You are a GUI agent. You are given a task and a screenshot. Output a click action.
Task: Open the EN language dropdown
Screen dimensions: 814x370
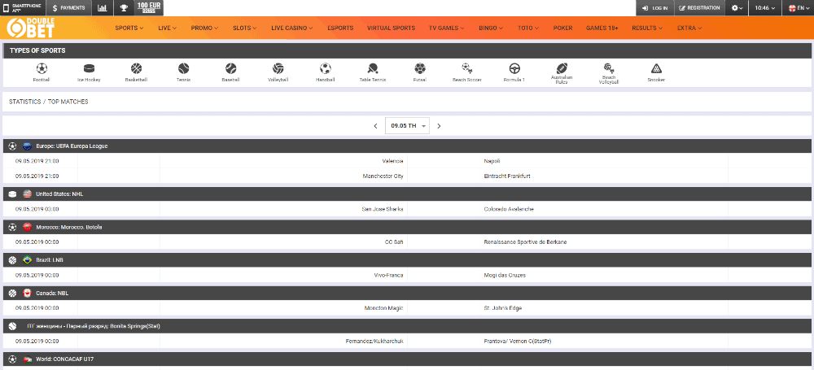click(x=798, y=8)
